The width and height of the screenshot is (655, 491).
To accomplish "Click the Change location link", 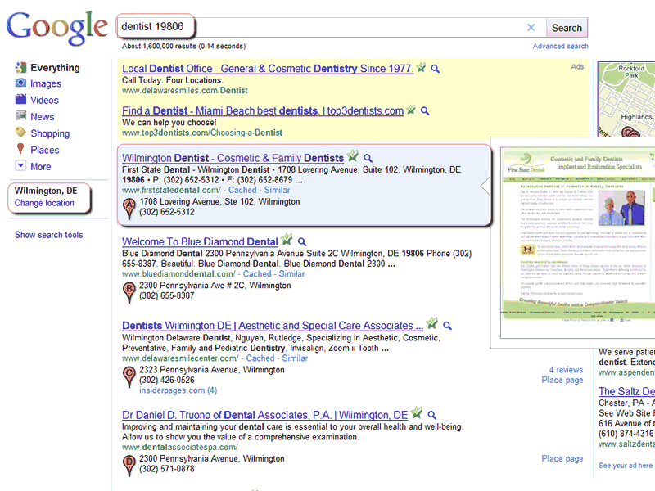I will click(44, 203).
